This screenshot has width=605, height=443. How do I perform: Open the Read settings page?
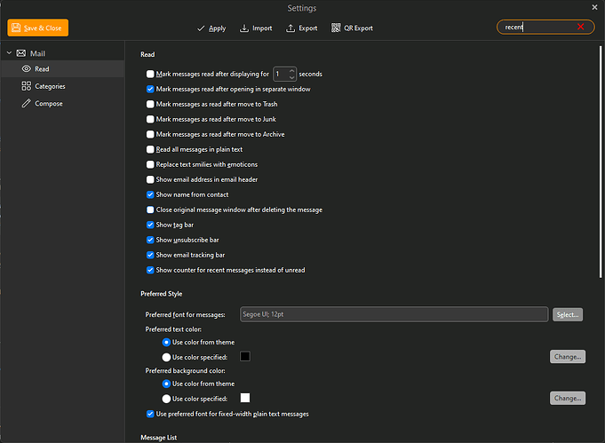point(62,68)
